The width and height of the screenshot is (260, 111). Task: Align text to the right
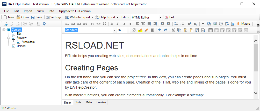click(155, 24)
